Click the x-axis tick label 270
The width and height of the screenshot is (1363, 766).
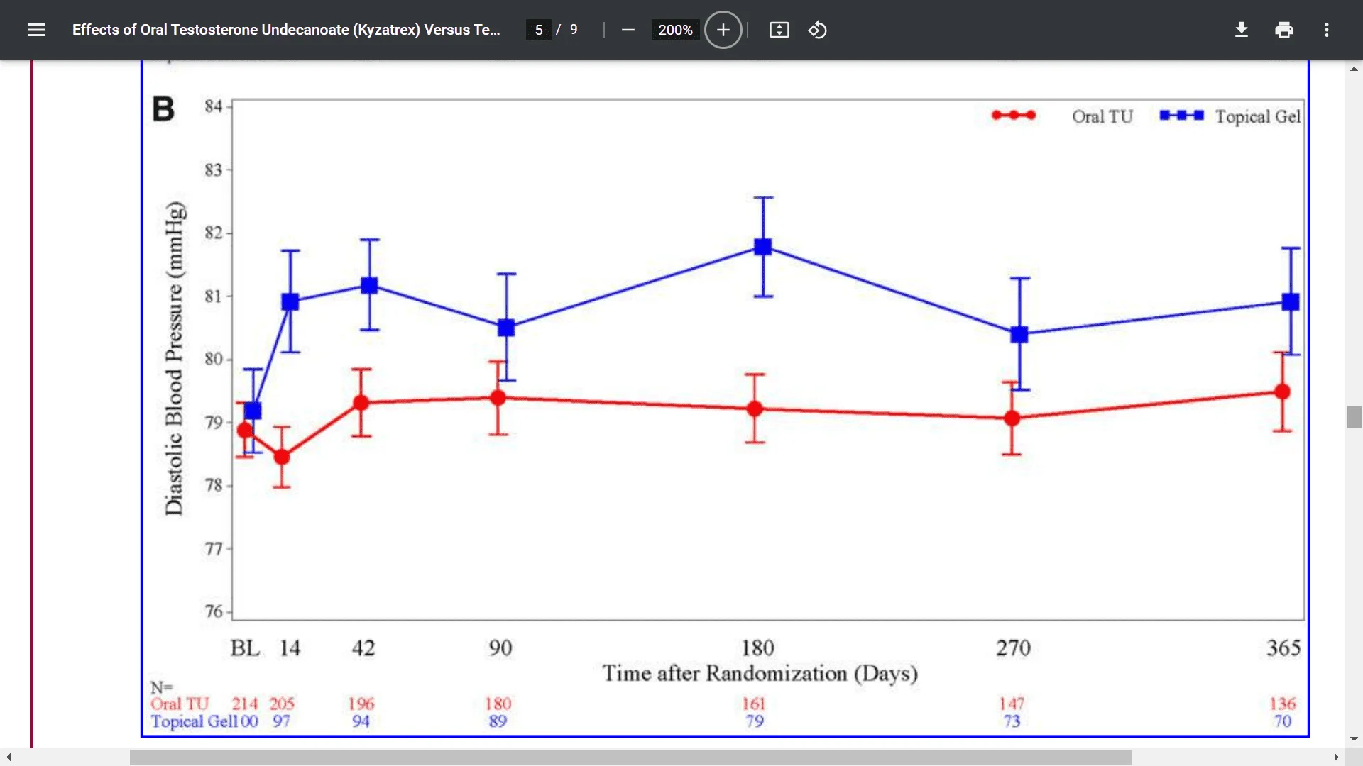click(1013, 648)
